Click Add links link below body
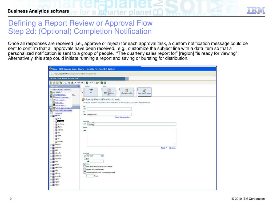 click(172, 148)
